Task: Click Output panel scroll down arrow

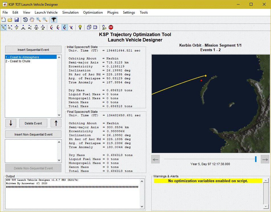Action: tap(142, 207)
